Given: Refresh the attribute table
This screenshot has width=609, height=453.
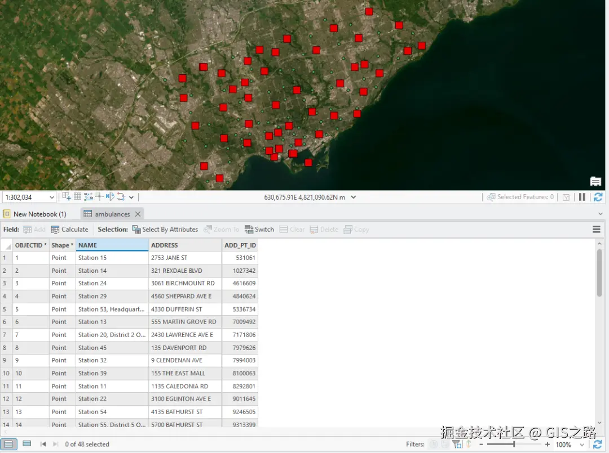Looking at the screenshot, I should (x=597, y=445).
